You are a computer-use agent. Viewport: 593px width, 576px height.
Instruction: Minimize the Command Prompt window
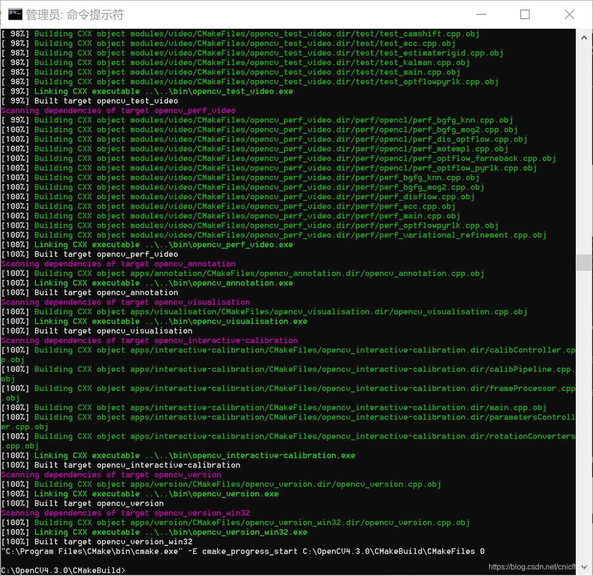481,14
